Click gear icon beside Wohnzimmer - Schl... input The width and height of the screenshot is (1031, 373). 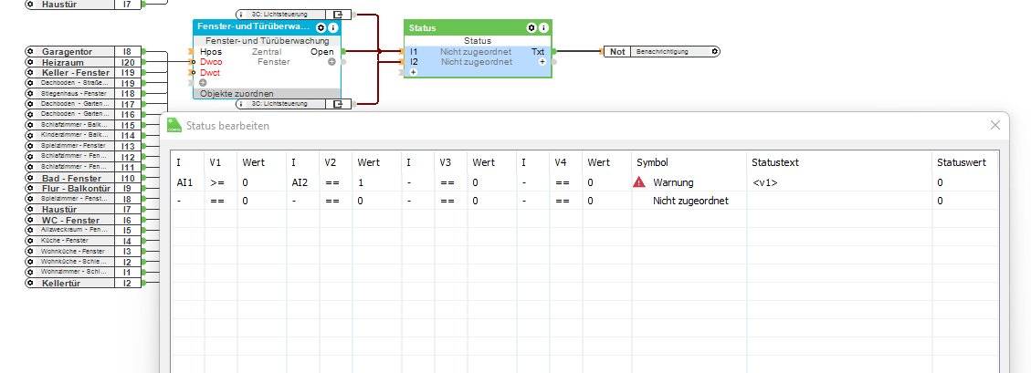(29, 272)
